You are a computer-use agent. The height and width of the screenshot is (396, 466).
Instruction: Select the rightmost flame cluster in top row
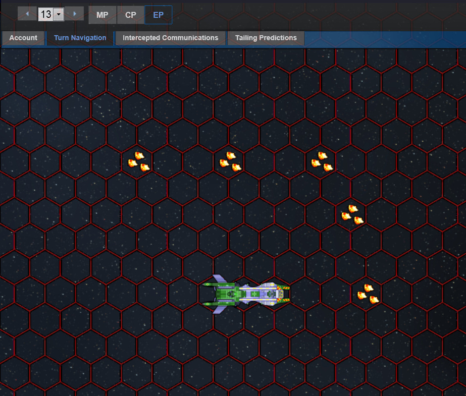pos(322,162)
